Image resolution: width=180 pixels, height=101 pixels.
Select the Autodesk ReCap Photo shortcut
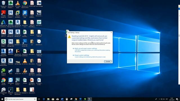(x=4, y=62)
